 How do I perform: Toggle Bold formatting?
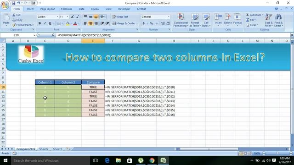(40, 23)
